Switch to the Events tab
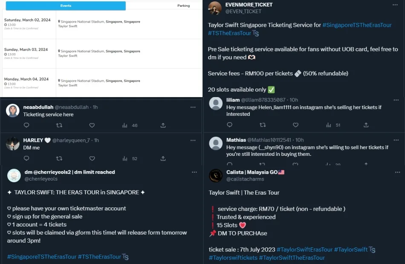The height and width of the screenshot is (264, 405). 66,6
